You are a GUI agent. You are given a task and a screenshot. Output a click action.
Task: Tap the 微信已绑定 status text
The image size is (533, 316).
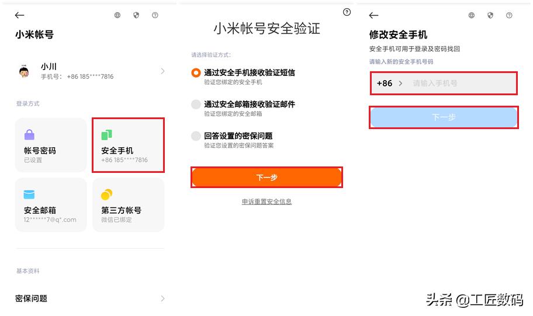[116, 220]
